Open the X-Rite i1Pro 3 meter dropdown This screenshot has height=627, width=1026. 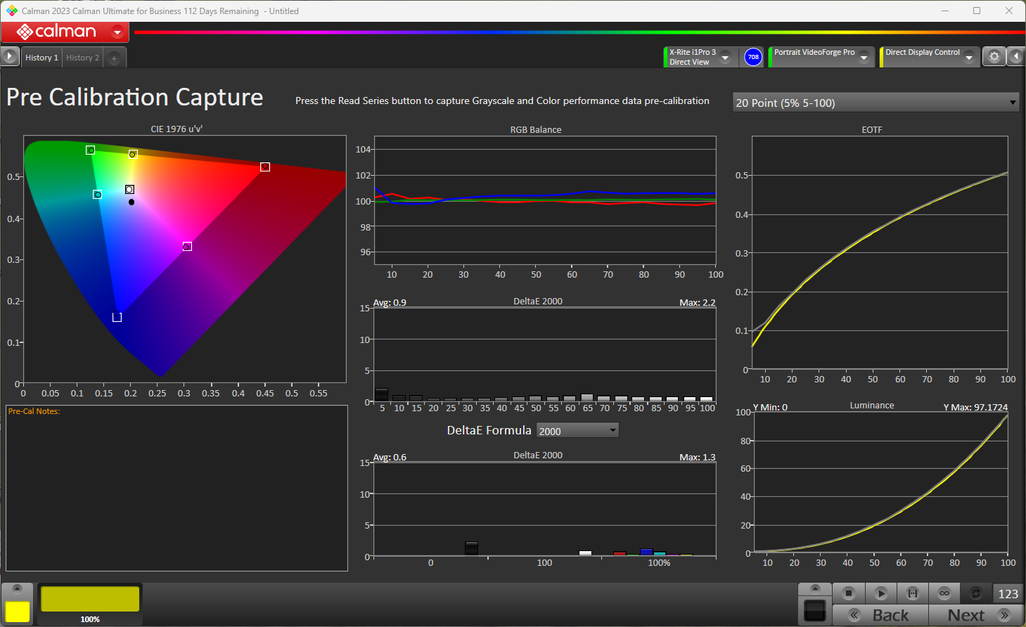[x=726, y=58]
